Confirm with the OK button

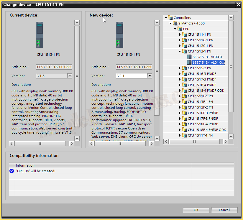point(196,210)
